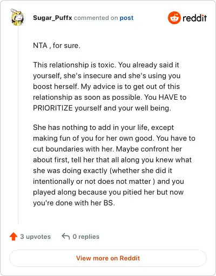Open the blue "post" link
Viewport: 216px width, 276px height.
[126, 18]
